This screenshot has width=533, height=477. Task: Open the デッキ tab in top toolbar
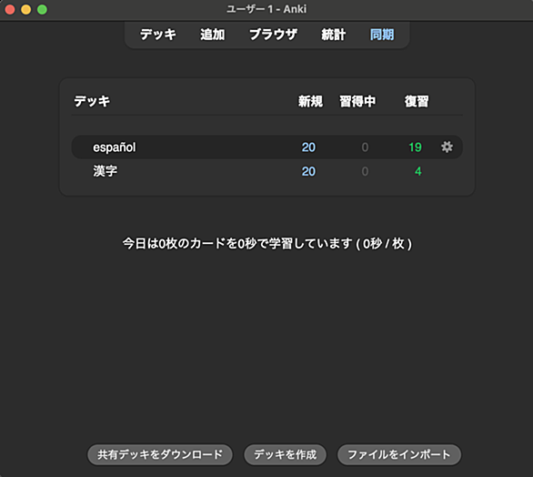[x=158, y=35]
